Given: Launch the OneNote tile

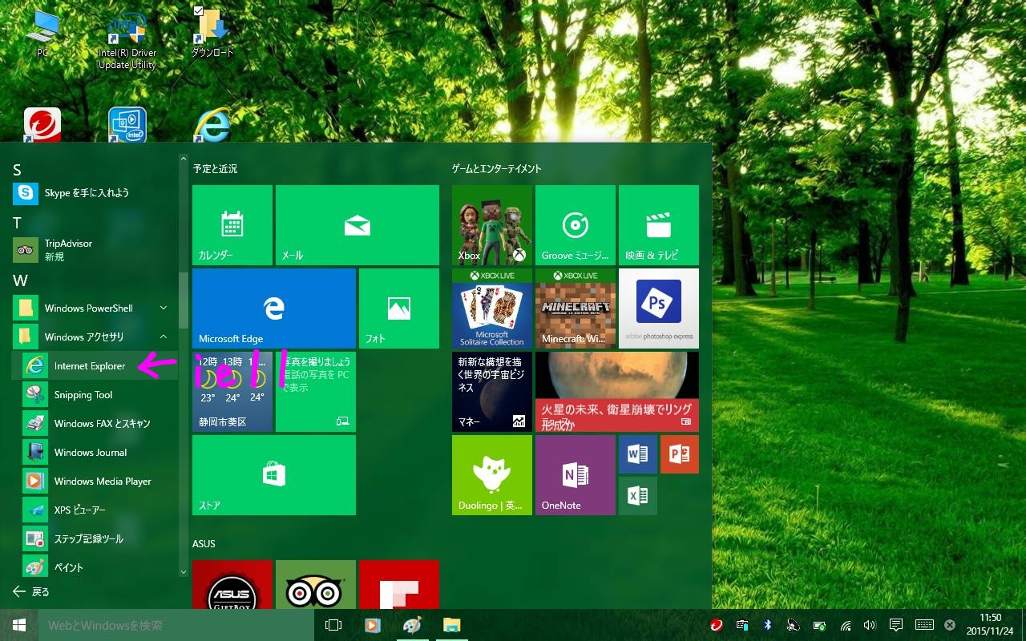Looking at the screenshot, I should (576, 475).
